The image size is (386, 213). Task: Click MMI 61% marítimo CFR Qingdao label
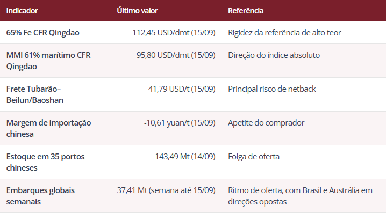(48, 61)
